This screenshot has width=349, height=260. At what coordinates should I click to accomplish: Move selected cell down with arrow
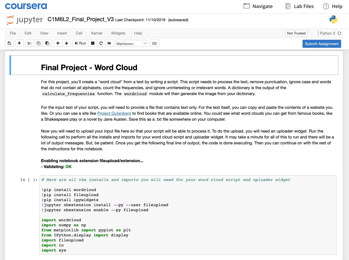point(66,43)
